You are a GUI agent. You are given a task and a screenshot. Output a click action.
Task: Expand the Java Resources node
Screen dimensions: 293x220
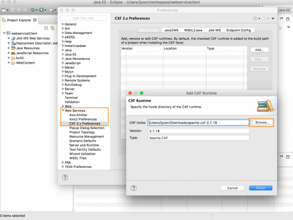point(8,48)
